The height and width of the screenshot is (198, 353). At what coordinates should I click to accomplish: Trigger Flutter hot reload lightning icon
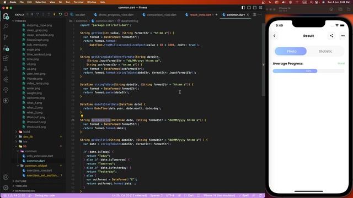click(54, 14)
